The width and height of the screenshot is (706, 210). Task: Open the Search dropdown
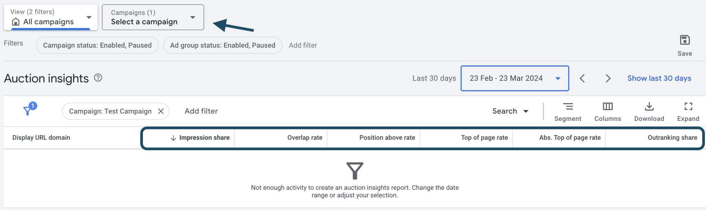point(510,111)
